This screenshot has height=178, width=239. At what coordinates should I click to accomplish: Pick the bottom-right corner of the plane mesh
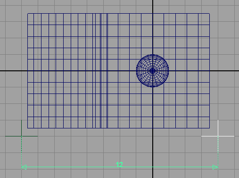[209, 128]
